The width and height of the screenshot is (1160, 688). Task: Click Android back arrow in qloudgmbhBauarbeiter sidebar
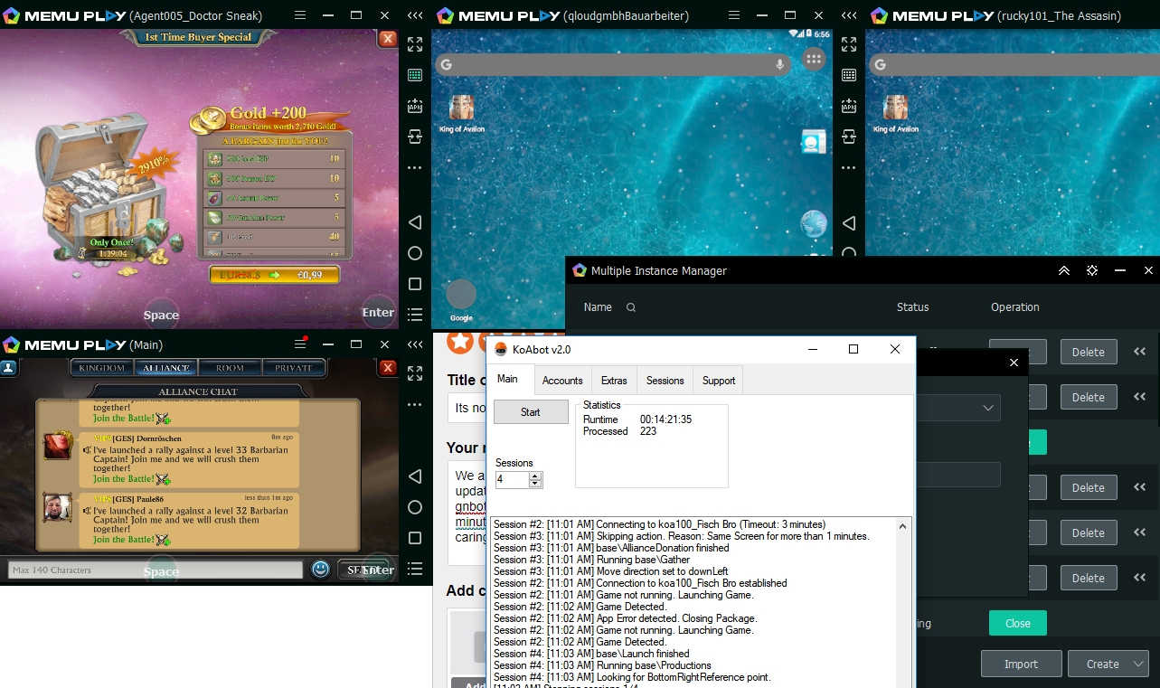tap(849, 222)
